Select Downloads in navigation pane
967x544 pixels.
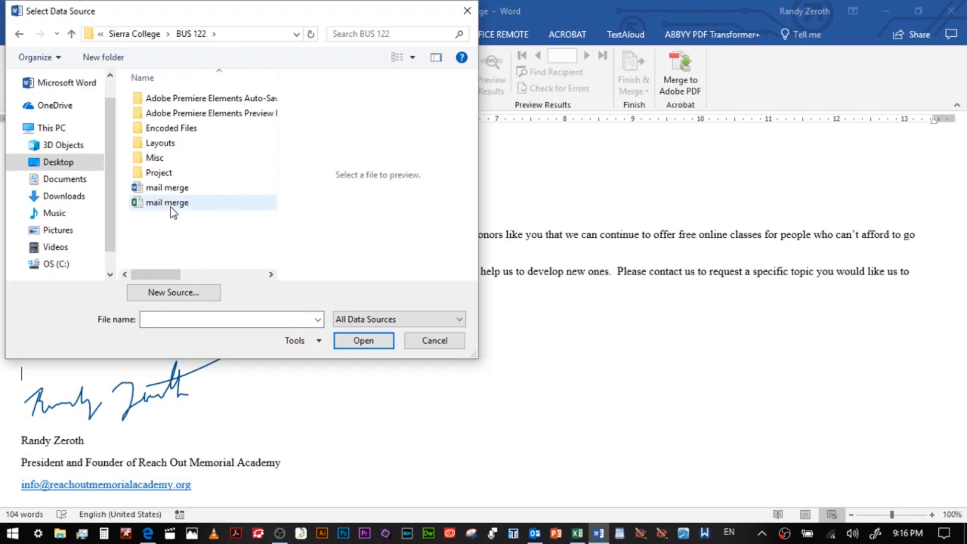click(x=57, y=196)
